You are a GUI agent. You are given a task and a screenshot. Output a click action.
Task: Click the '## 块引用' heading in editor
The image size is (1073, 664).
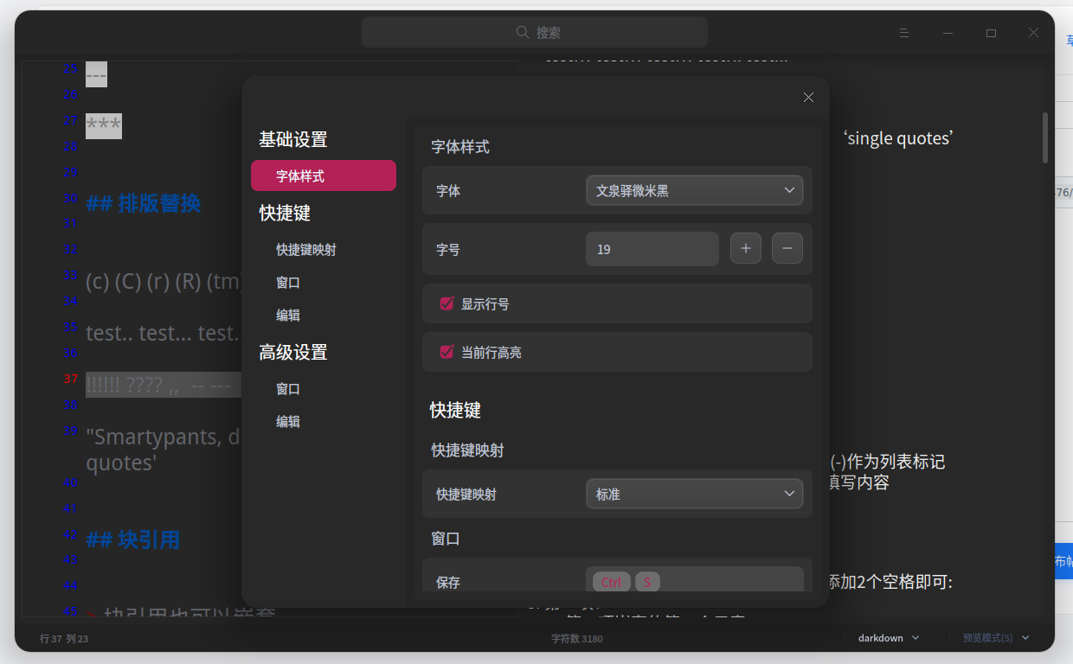point(133,540)
